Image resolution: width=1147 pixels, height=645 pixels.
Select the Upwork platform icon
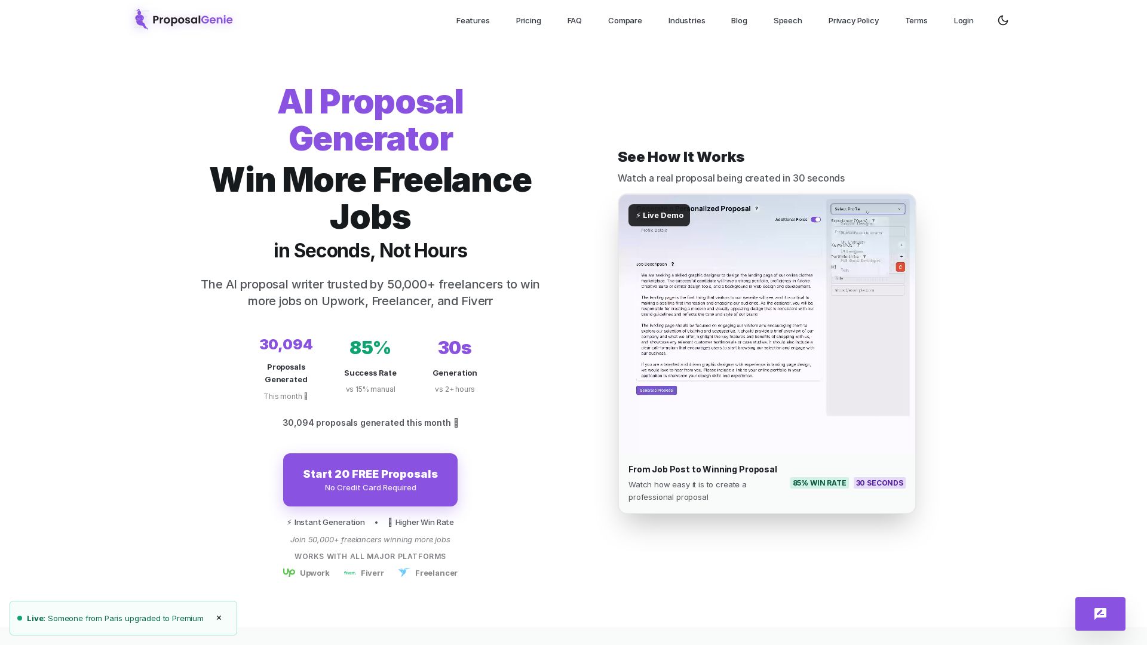289,572
